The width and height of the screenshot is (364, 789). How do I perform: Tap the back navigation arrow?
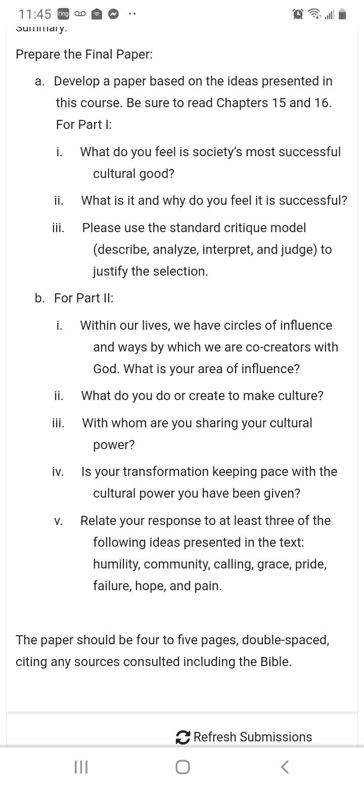285,767
